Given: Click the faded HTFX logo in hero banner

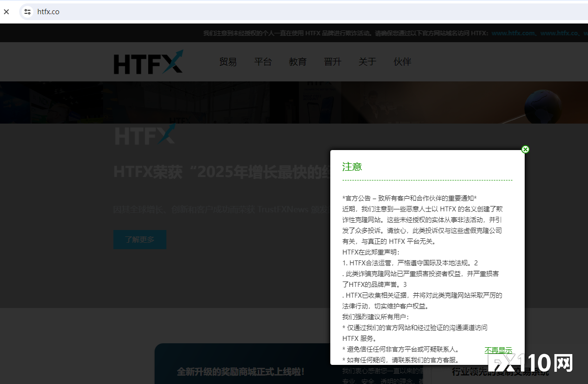Looking at the screenshot, I should (145, 133).
